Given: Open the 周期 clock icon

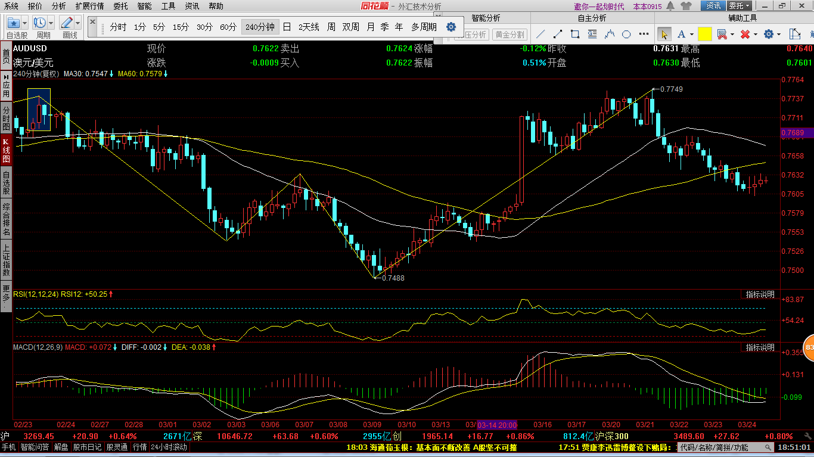Looking at the screenshot, I should tap(40, 23).
